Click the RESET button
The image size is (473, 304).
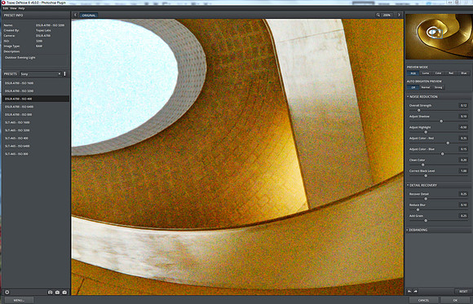coord(463,291)
